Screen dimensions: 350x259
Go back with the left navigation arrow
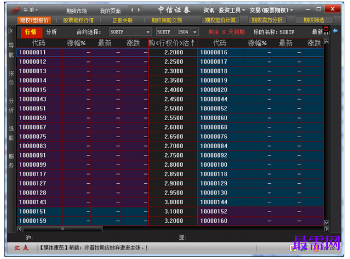(132, 10)
